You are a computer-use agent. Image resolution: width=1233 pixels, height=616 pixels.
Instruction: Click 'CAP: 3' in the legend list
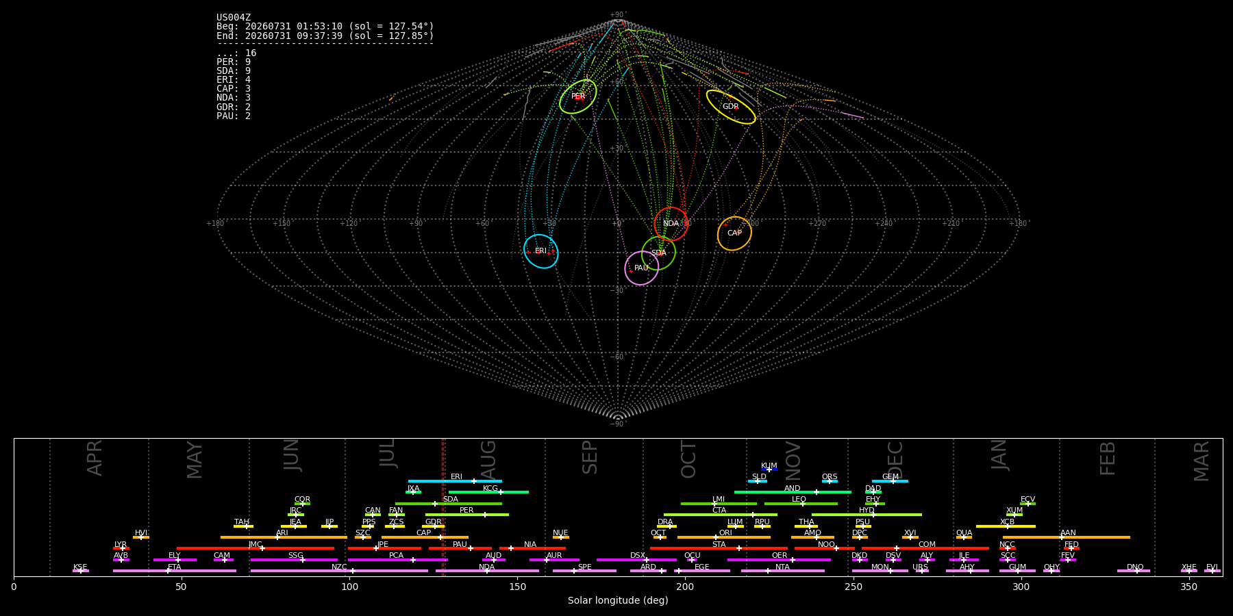(234, 89)
